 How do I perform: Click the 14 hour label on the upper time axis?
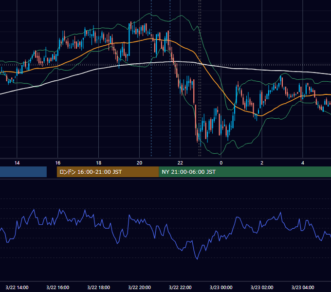click(x=17, y=163)
